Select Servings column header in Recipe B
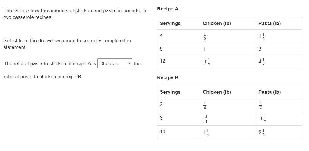This screenshot has width=309, height=151. pos(179,92)
